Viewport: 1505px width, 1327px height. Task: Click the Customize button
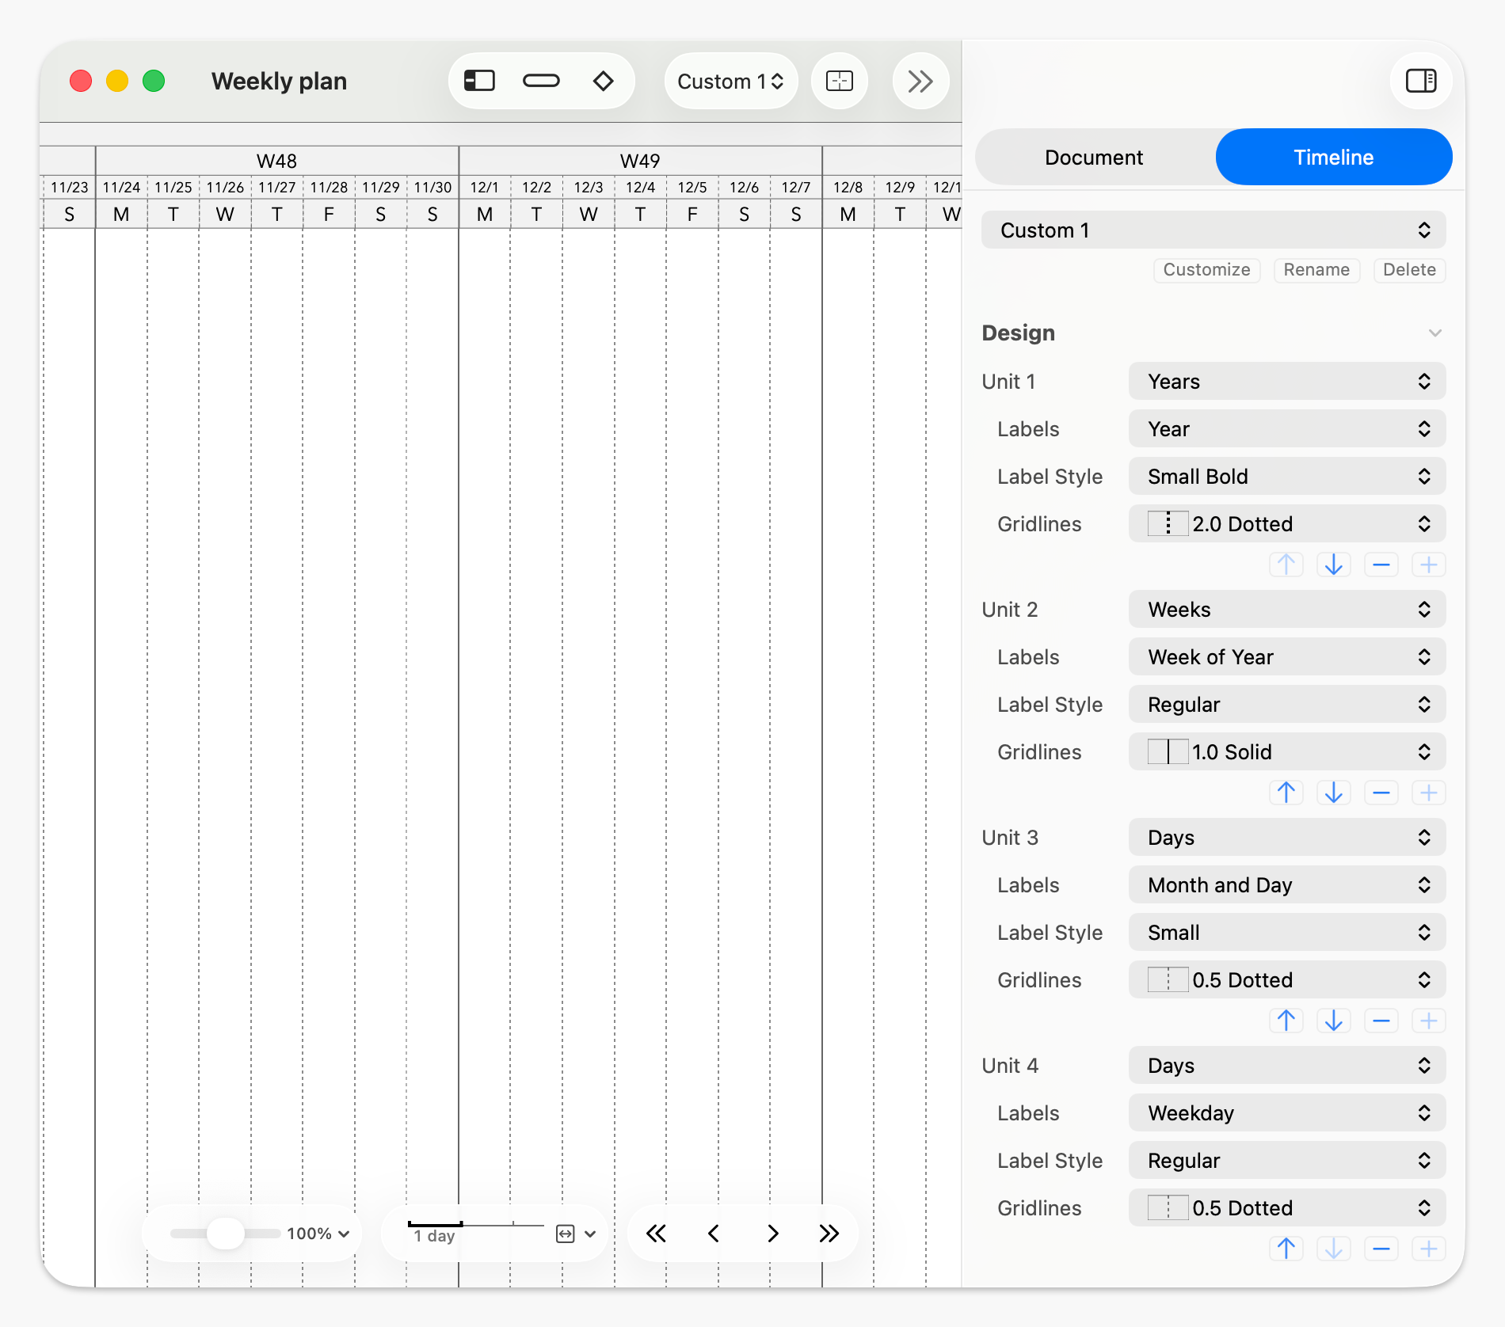(1206, 270)
